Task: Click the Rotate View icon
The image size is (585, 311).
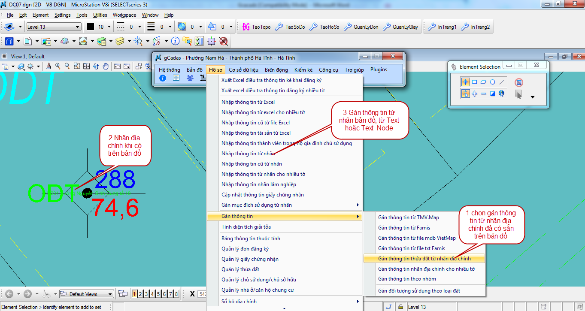Action: point(96,66)
